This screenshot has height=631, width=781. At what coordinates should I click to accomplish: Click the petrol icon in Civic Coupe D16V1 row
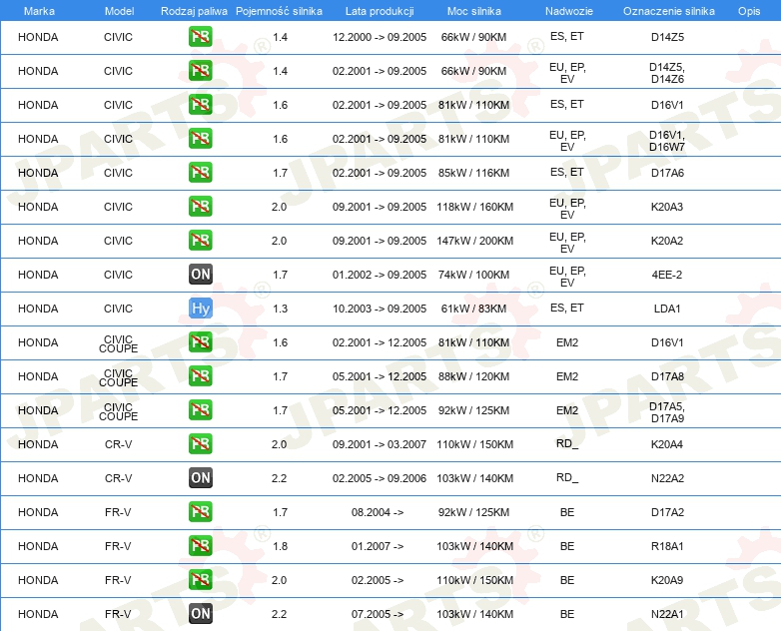(x=200, y=342)
